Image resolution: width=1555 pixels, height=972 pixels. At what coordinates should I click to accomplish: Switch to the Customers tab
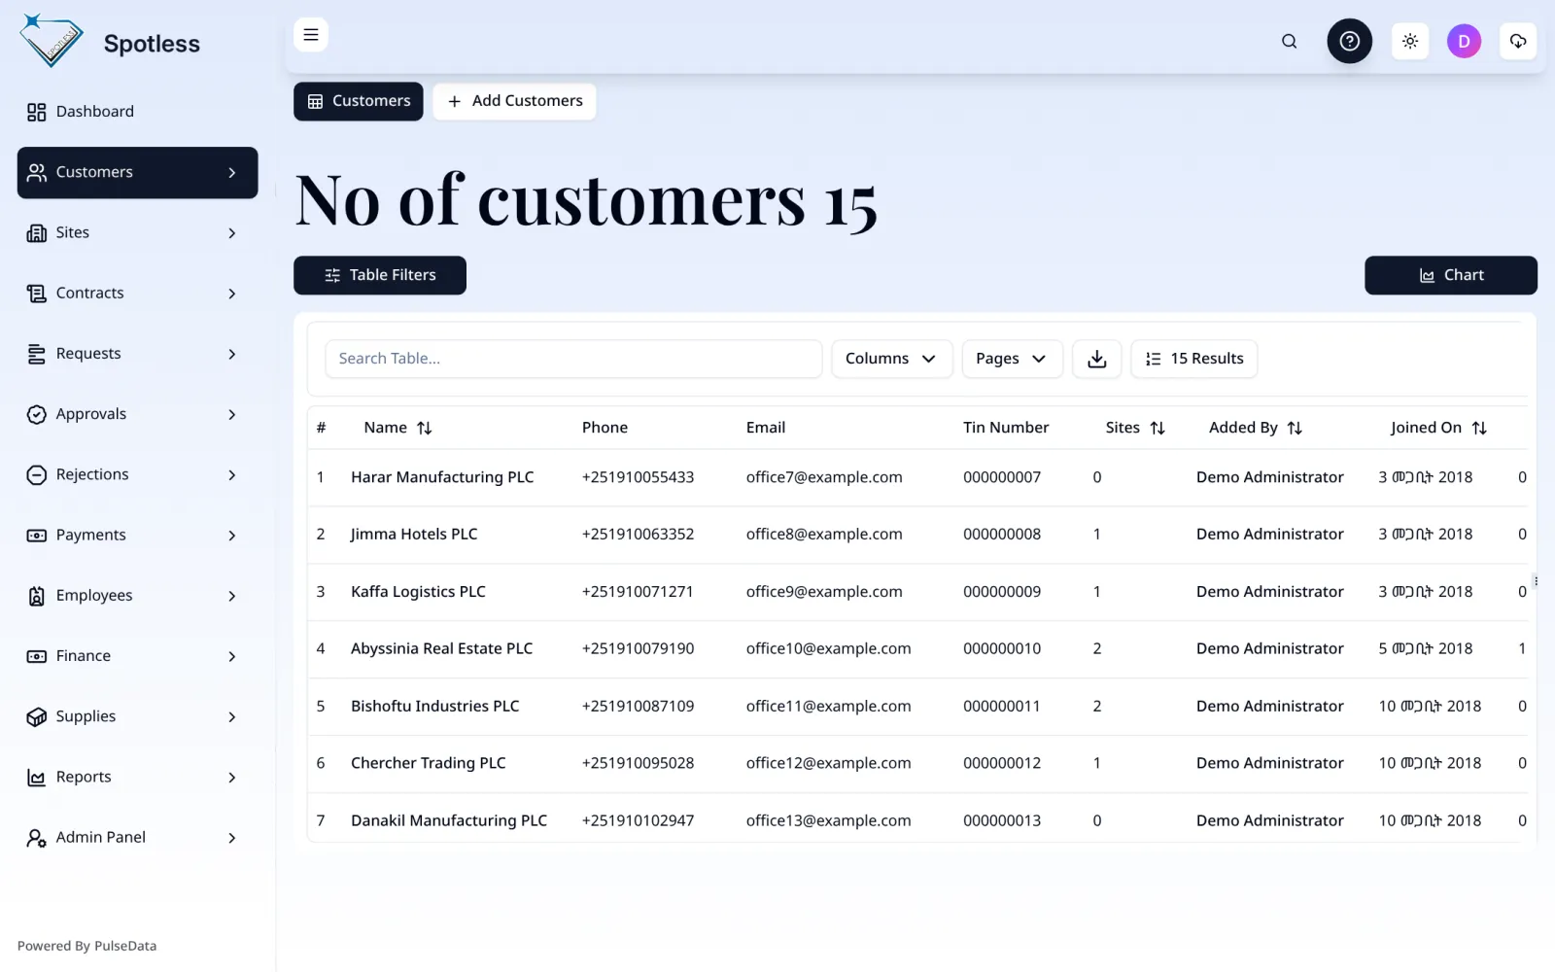pyautogui.click(x=359, y=101)
